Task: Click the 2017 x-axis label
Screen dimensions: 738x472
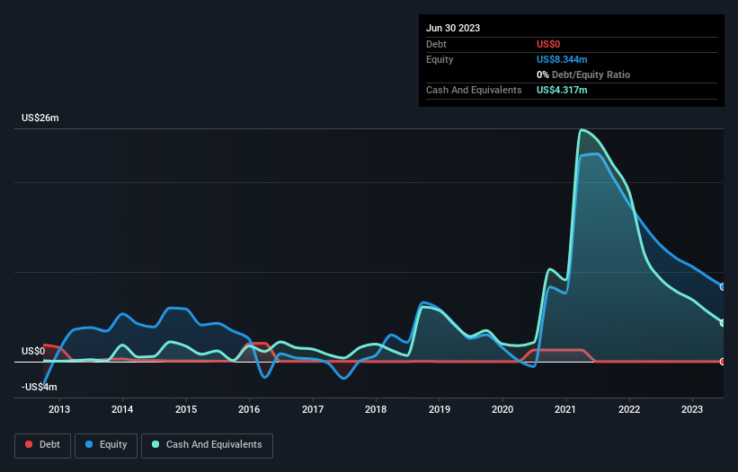Action: point(313,409)
